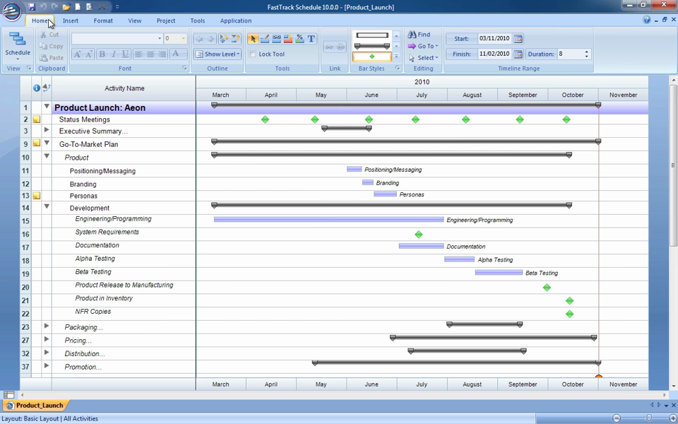Viewport: 678px width, 424px height.
Task: Click the Start date input field
Action: [494, 38]
